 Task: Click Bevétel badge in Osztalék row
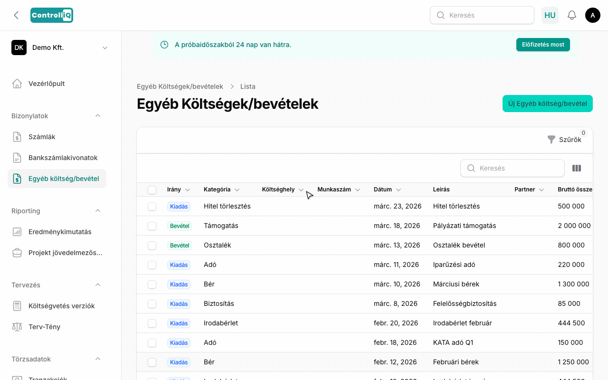180,246
